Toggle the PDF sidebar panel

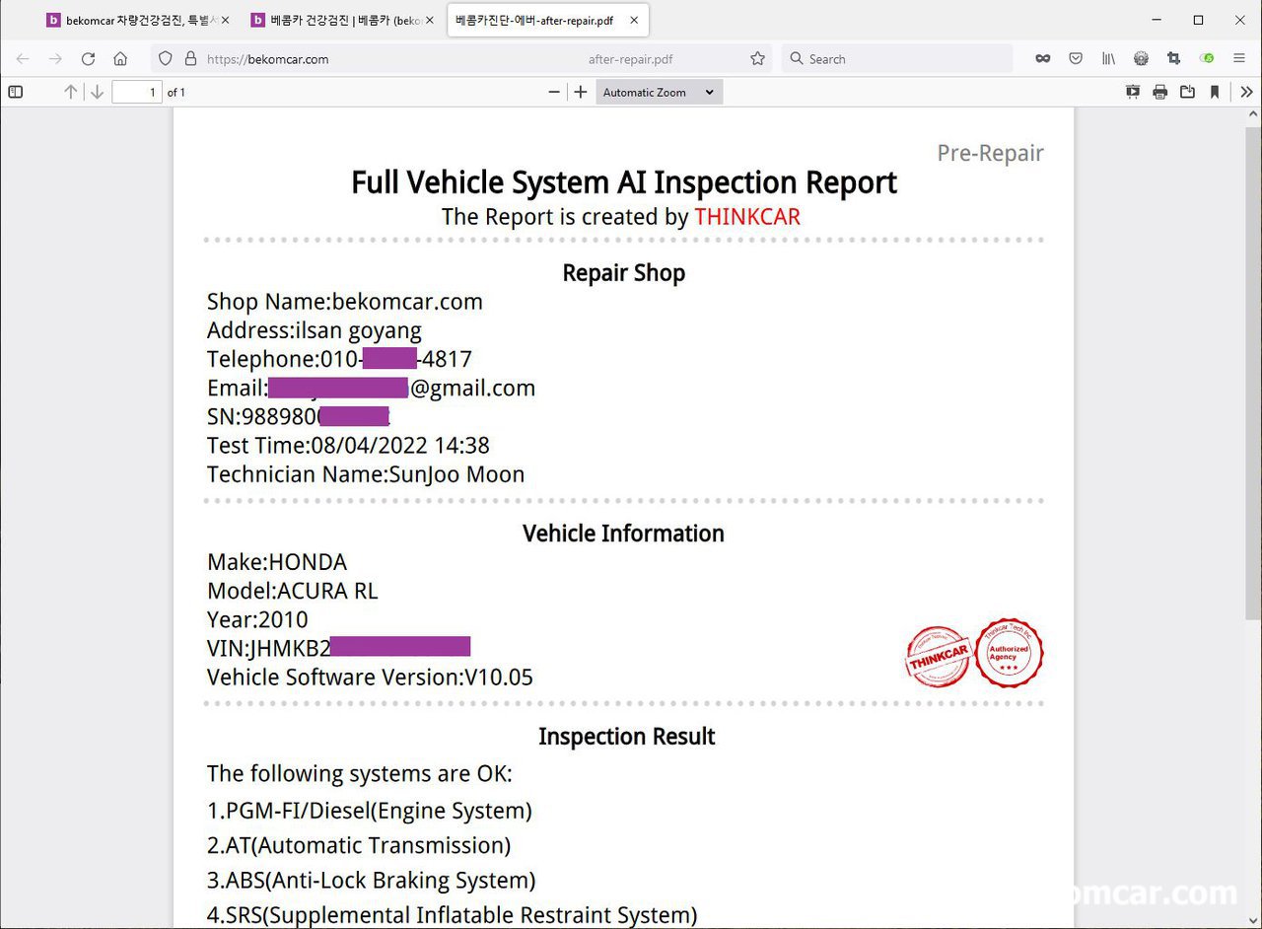point(16,92)
